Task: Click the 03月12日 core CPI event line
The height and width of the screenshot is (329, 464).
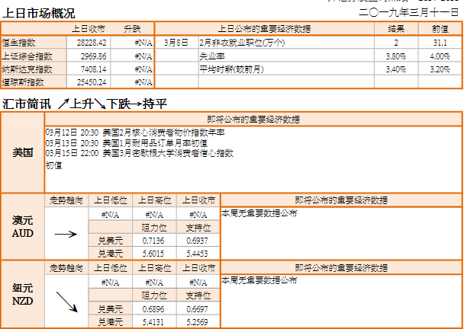Action: [135, 133]
